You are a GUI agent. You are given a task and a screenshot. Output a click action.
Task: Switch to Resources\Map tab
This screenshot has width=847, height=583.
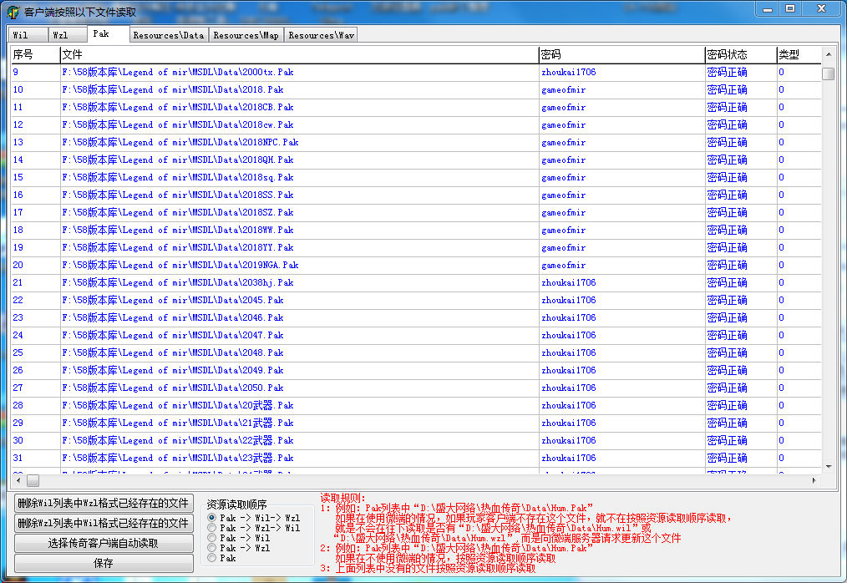click(x=246, y=35)
